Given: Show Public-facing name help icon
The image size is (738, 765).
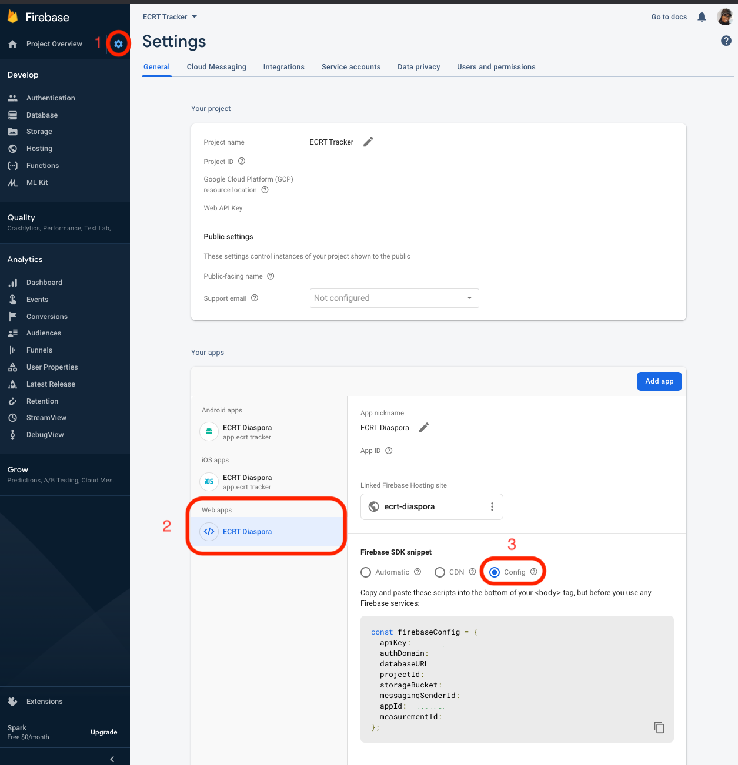Looking at the screenshot, I should [271, 276].
